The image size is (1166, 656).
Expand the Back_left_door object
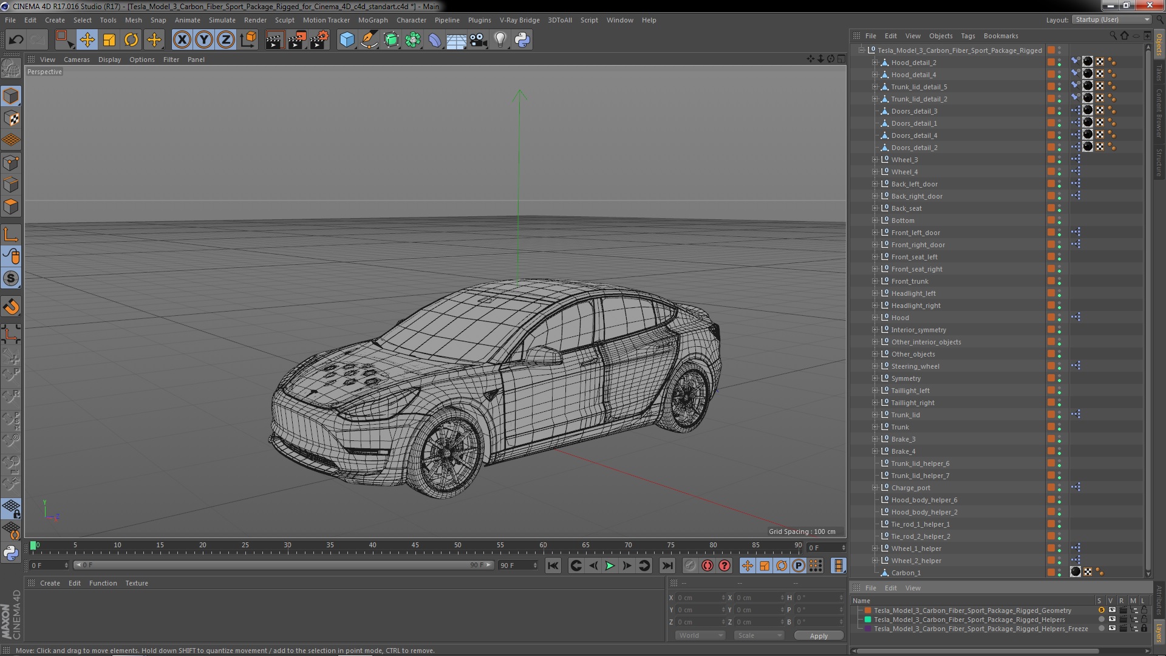(875, 184)
